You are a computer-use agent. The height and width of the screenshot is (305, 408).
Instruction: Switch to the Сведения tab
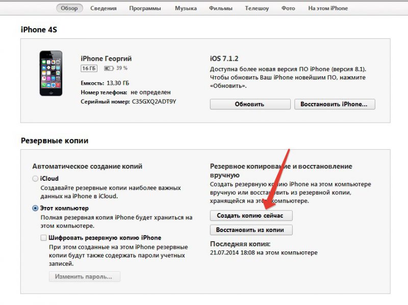pos(104,8)
